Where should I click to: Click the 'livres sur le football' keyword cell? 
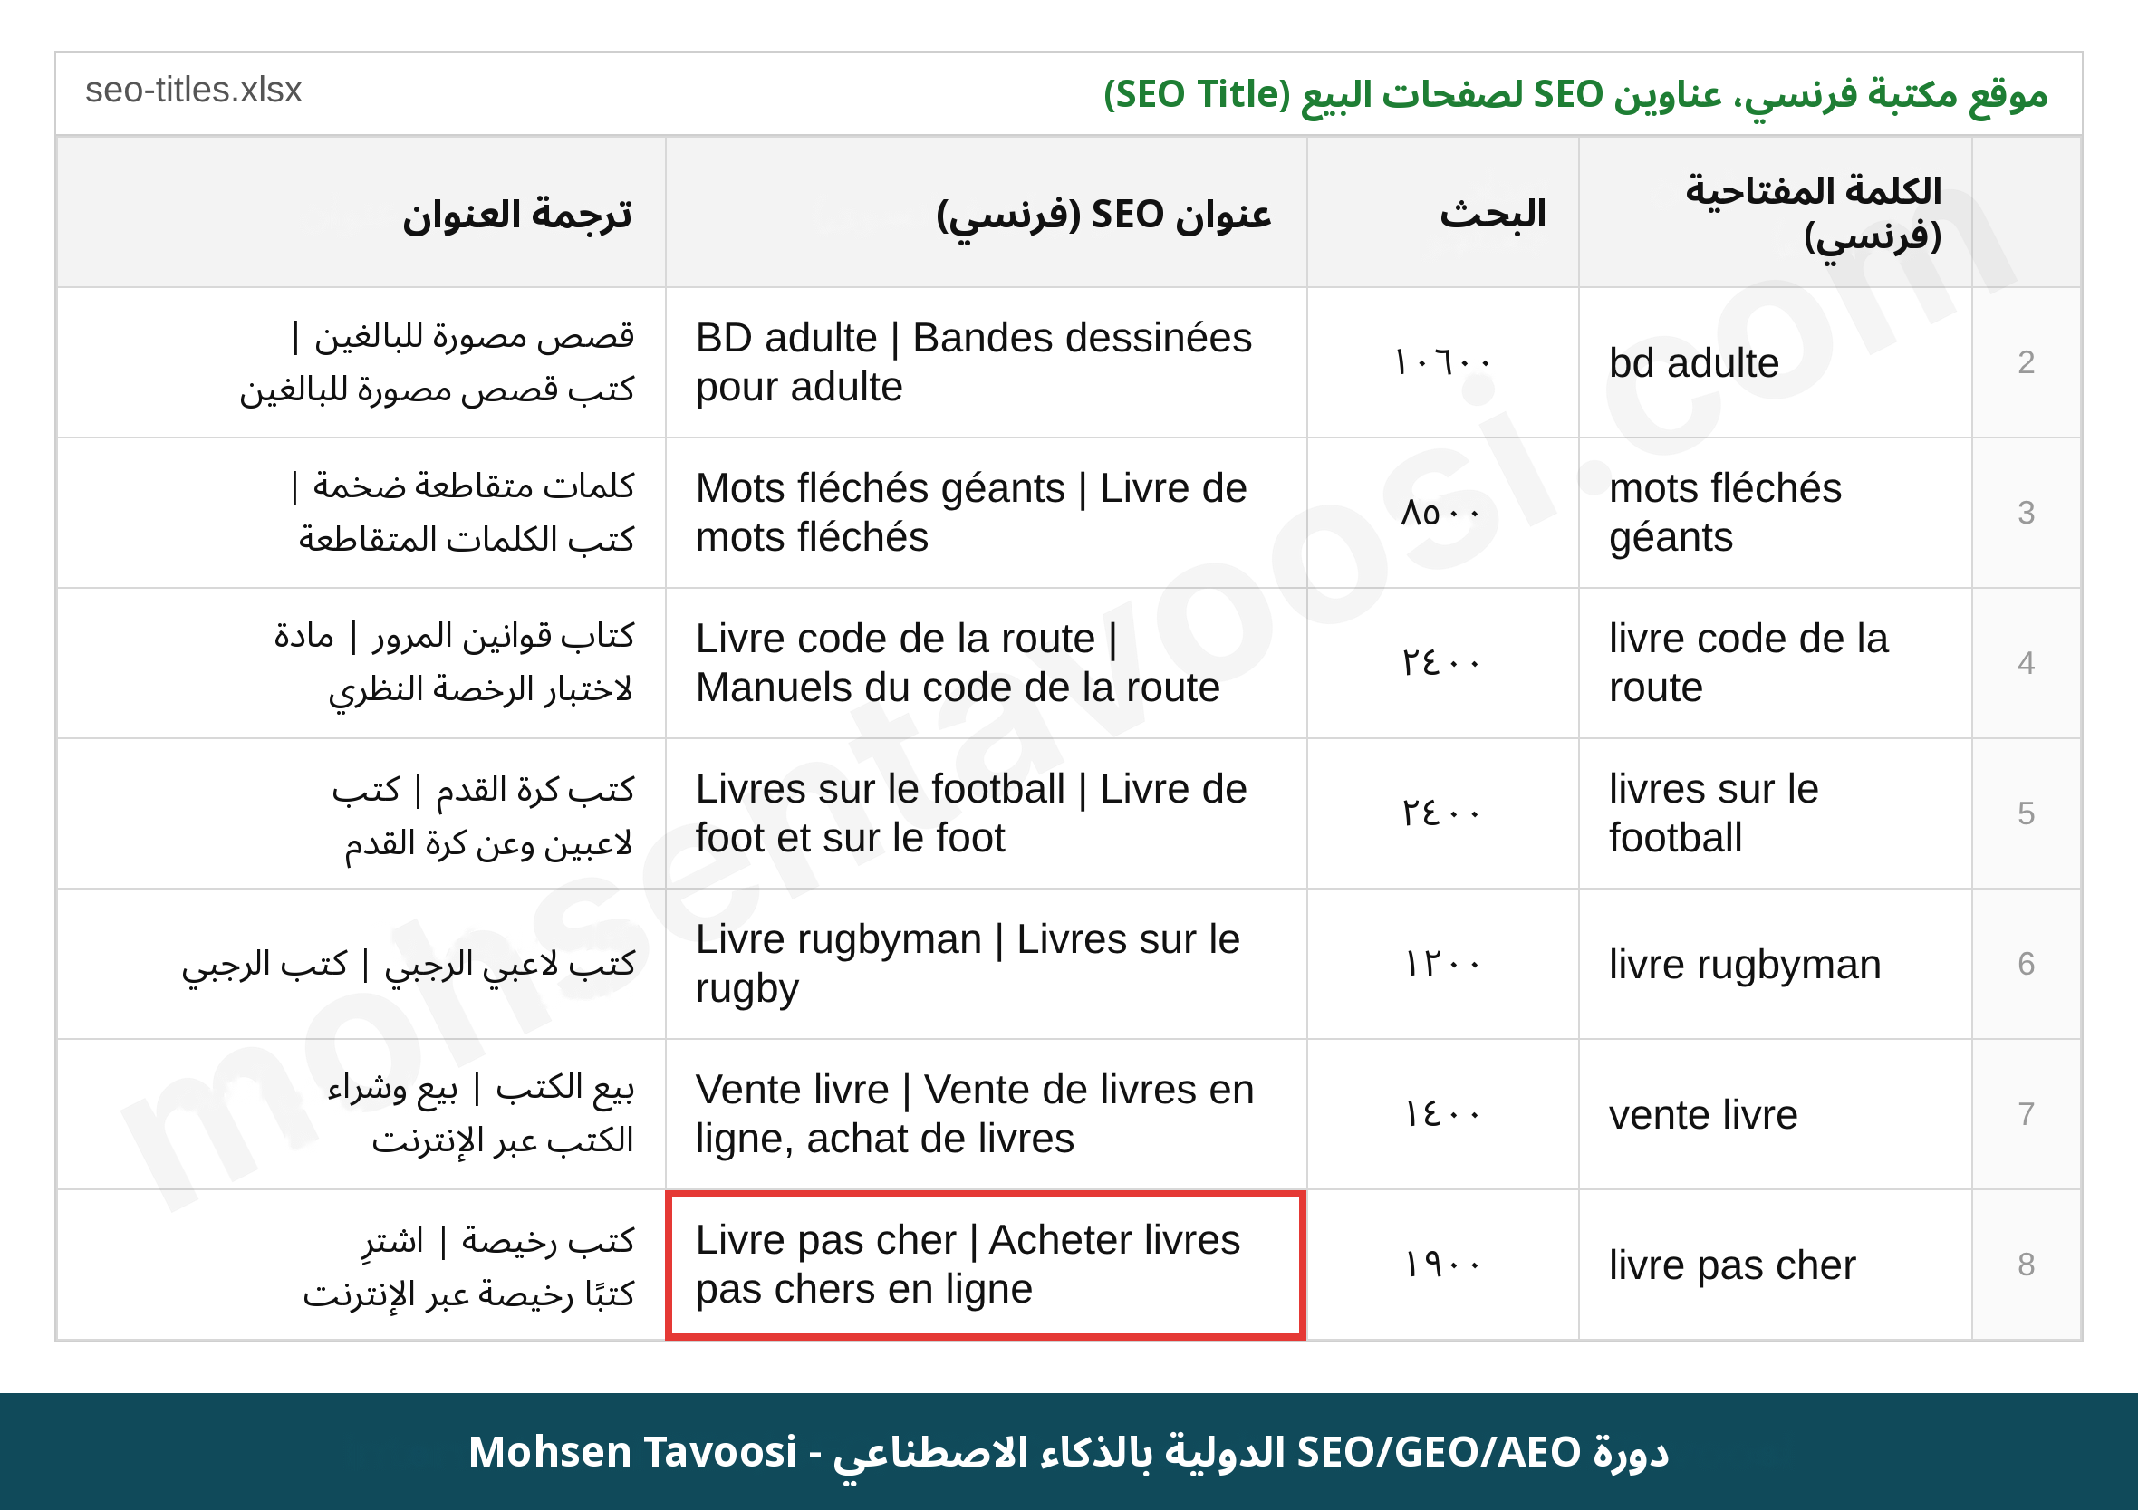pyautogui.click(x=1775, y=813)
